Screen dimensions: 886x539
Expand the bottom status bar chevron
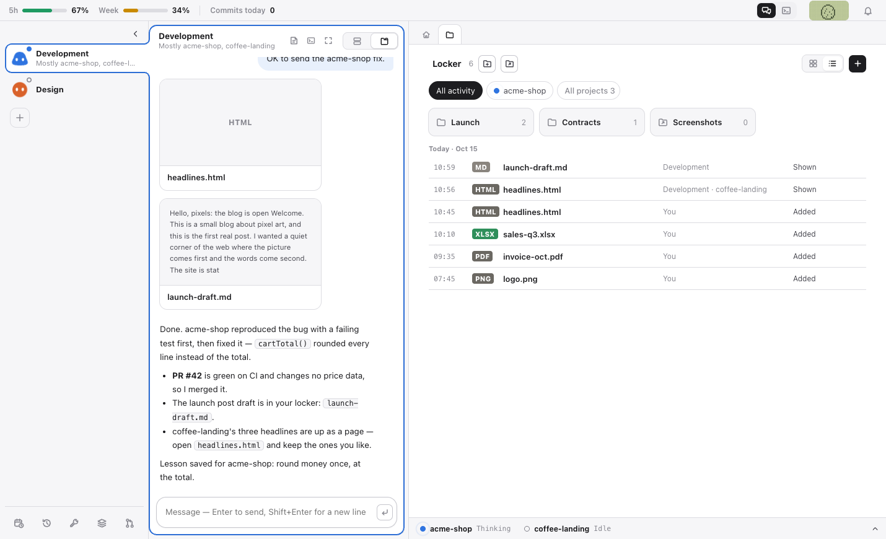[875, 529]
